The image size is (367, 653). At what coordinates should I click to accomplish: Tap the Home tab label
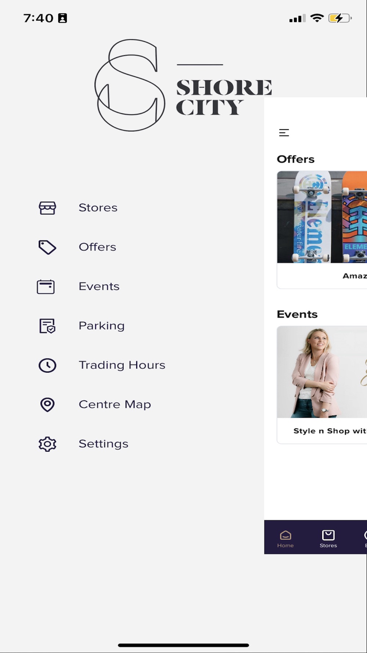click(x=286, y=545)
